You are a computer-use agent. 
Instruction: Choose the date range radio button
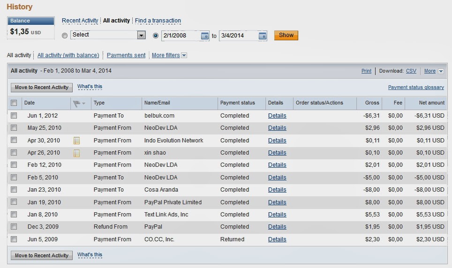coord(156,36)
